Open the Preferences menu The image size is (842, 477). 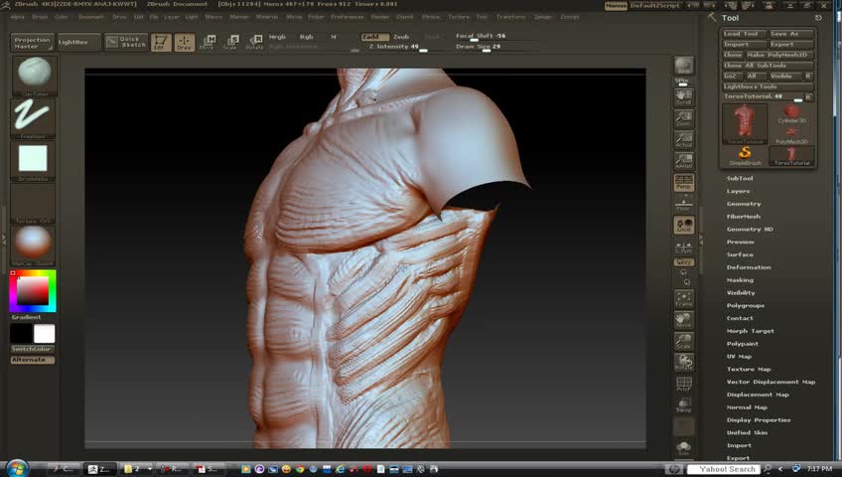point(348,17)
